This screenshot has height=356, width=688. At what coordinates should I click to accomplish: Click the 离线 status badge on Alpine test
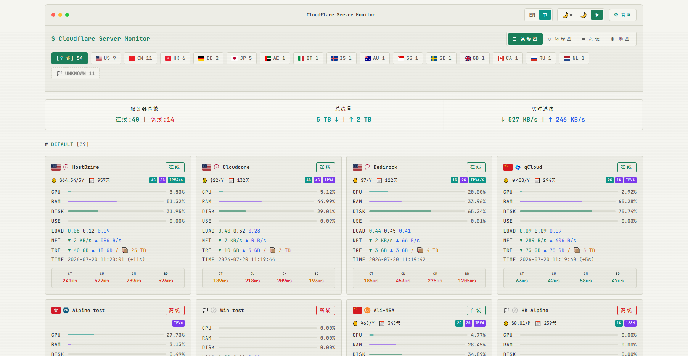point(175,310)
